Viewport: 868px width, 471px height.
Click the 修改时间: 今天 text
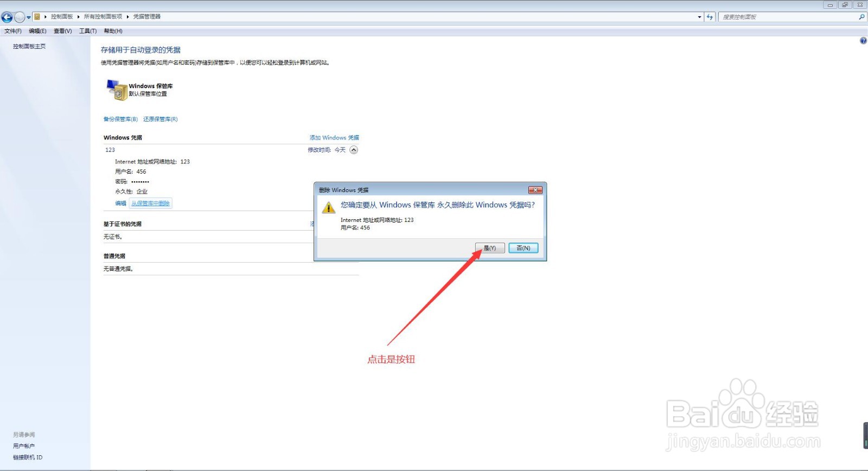point(327,150)
